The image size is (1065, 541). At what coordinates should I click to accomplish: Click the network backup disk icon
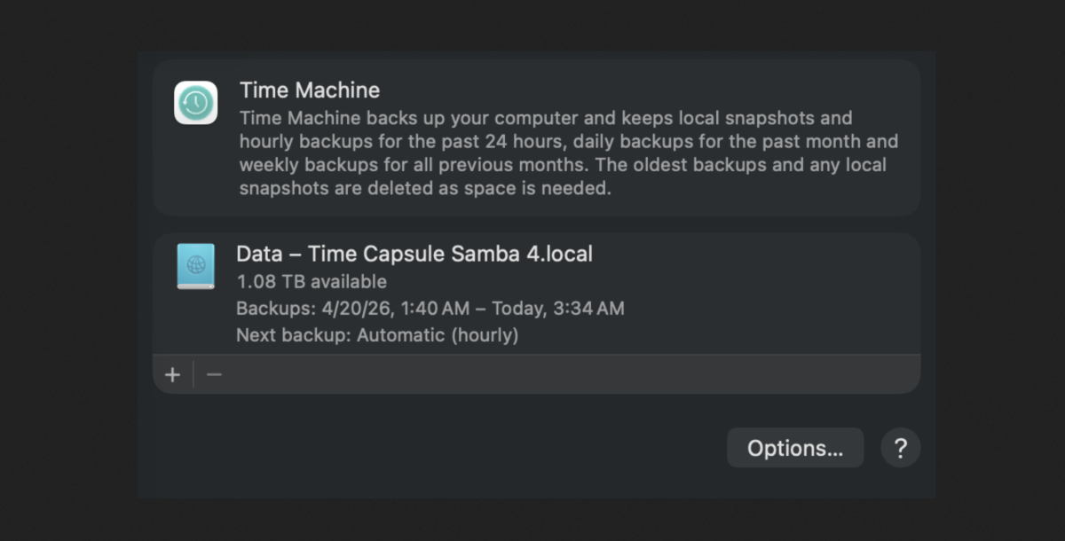tap(195, 266)
